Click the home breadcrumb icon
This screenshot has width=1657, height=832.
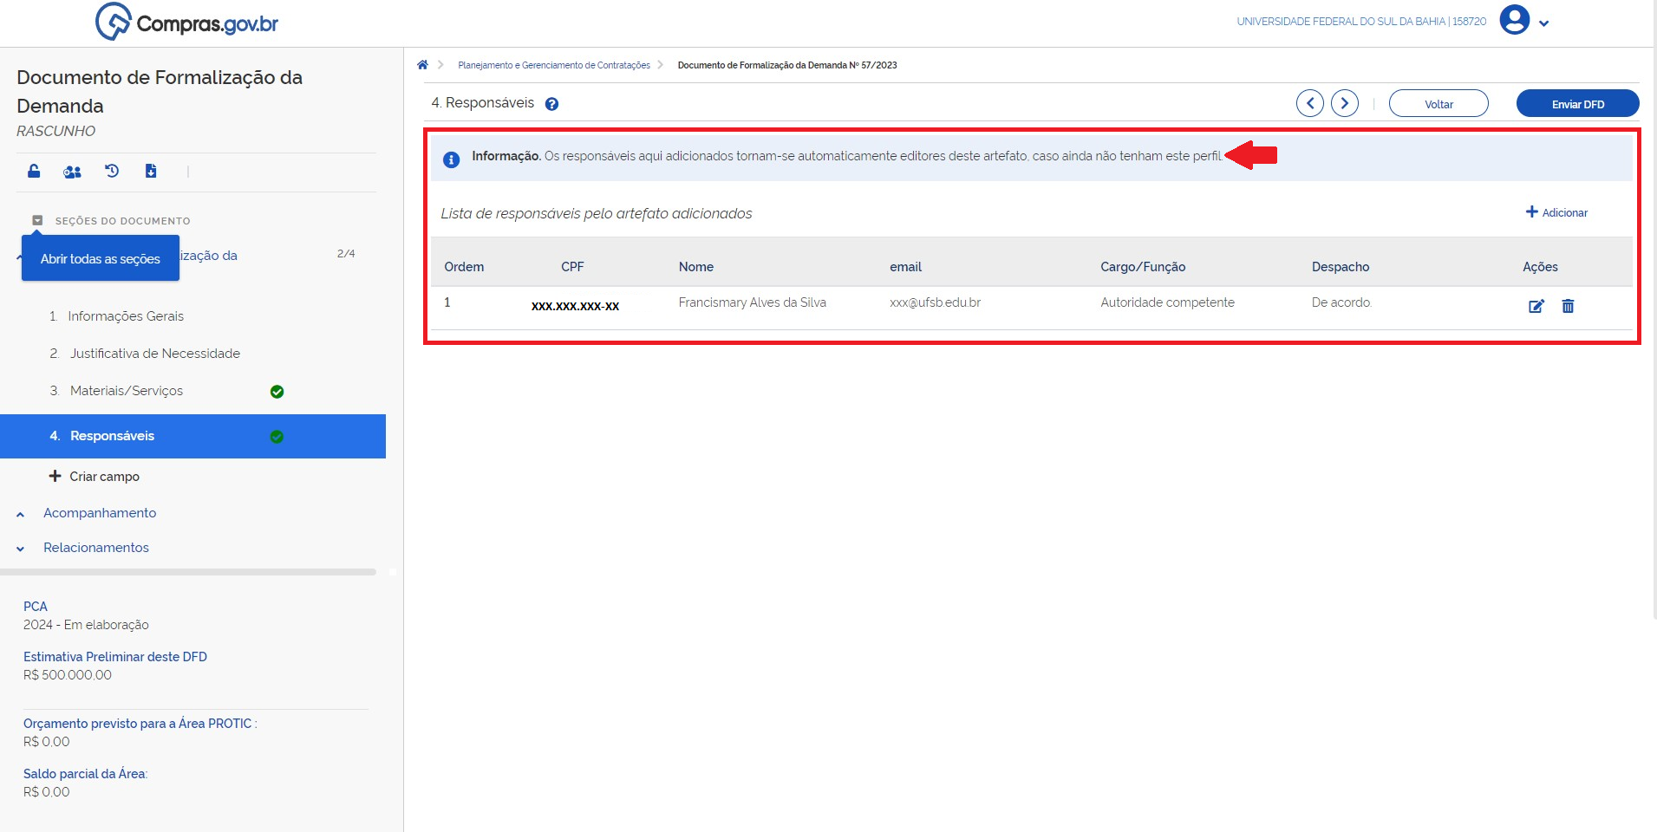tap(422, 65)
